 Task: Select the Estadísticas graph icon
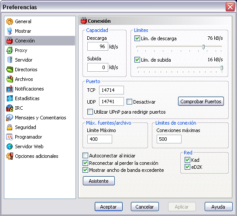pyautogui.click(x=10, y=98)
